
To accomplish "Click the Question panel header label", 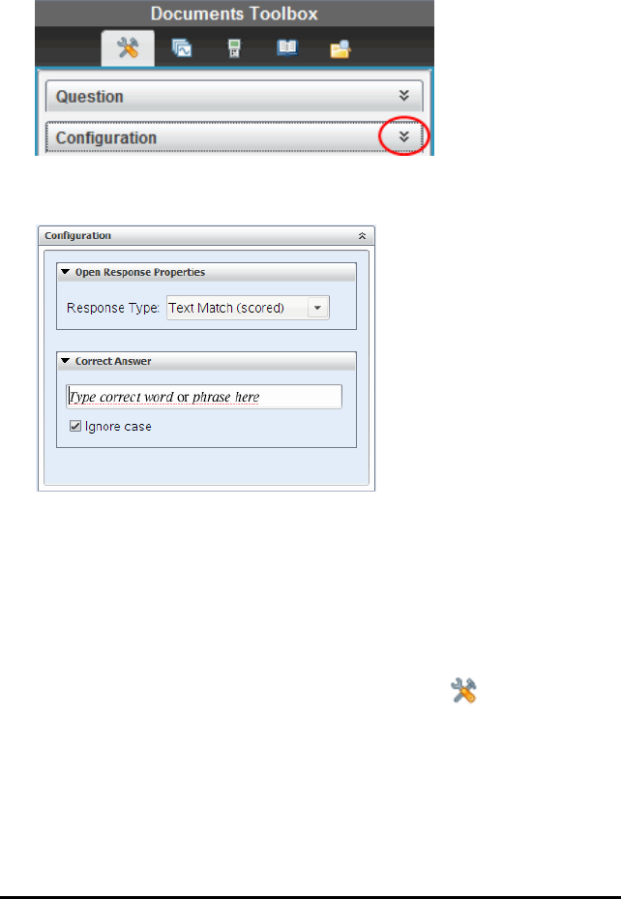I will pyautogui.click(x=89, y=97).
